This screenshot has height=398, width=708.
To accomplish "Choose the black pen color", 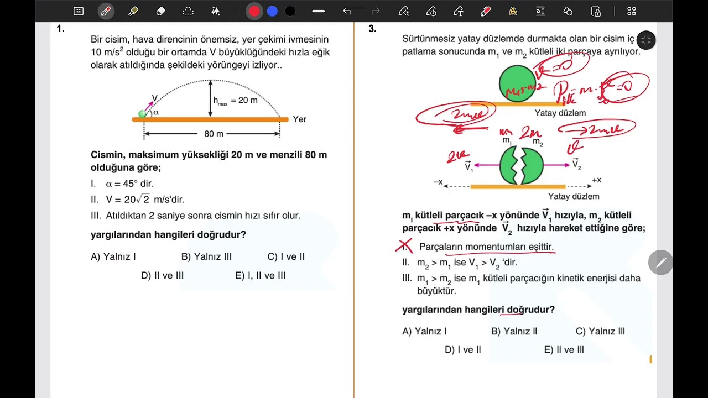I will coord(290,11).
